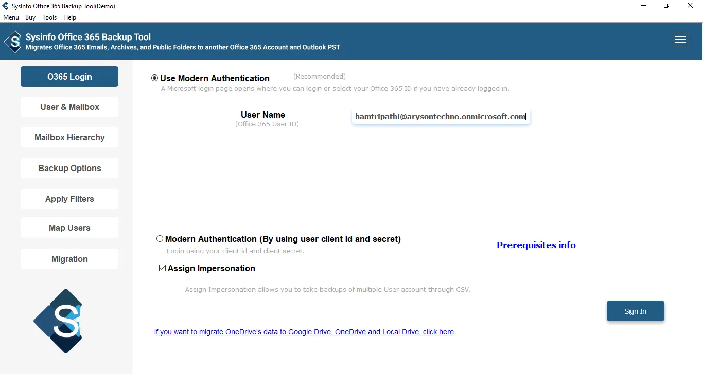
Task: Go to the User & Mailbox step
Action: (69, 107)
